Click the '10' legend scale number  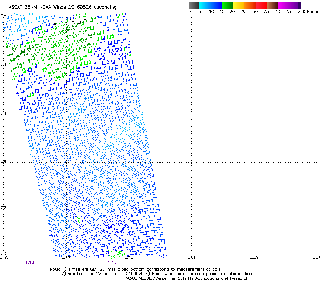coord(211,12)
